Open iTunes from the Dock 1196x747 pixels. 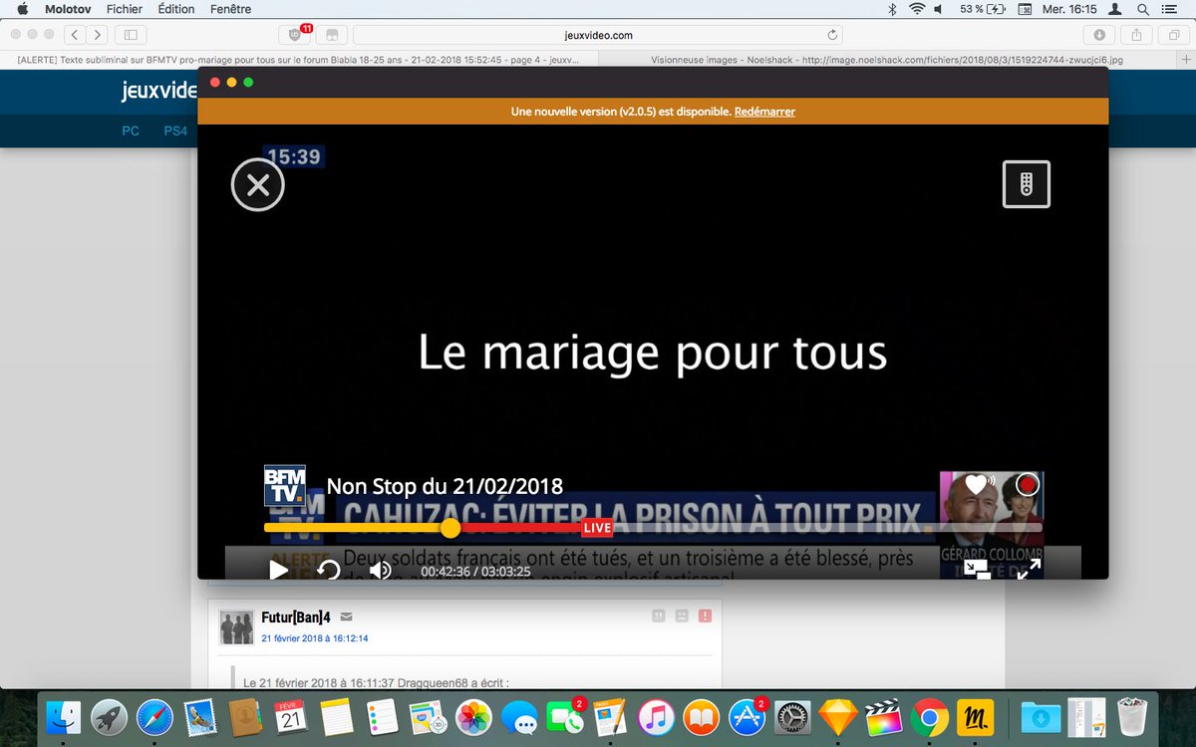(654, 717)
